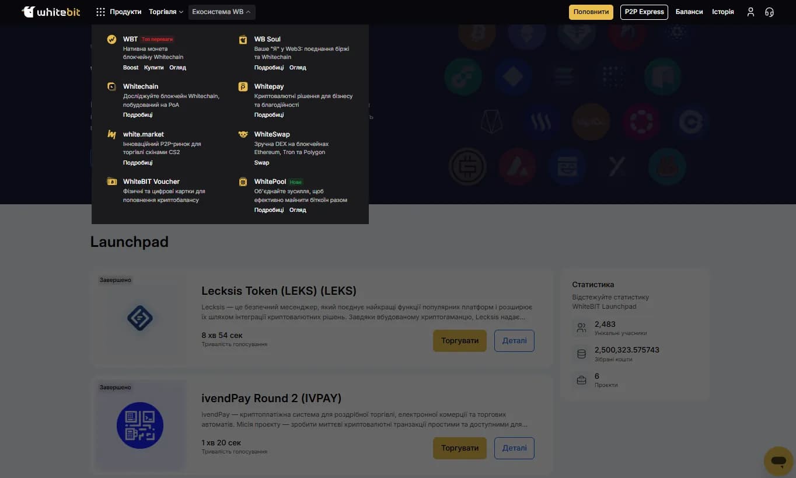Click the Lecksis Token logo thumbnail

[x=140, y=319]
